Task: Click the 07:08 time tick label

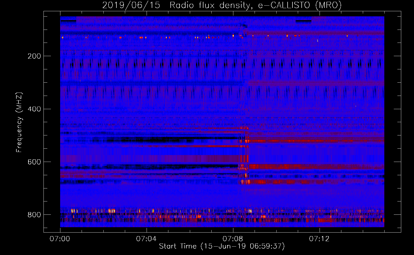Action: 233,239
